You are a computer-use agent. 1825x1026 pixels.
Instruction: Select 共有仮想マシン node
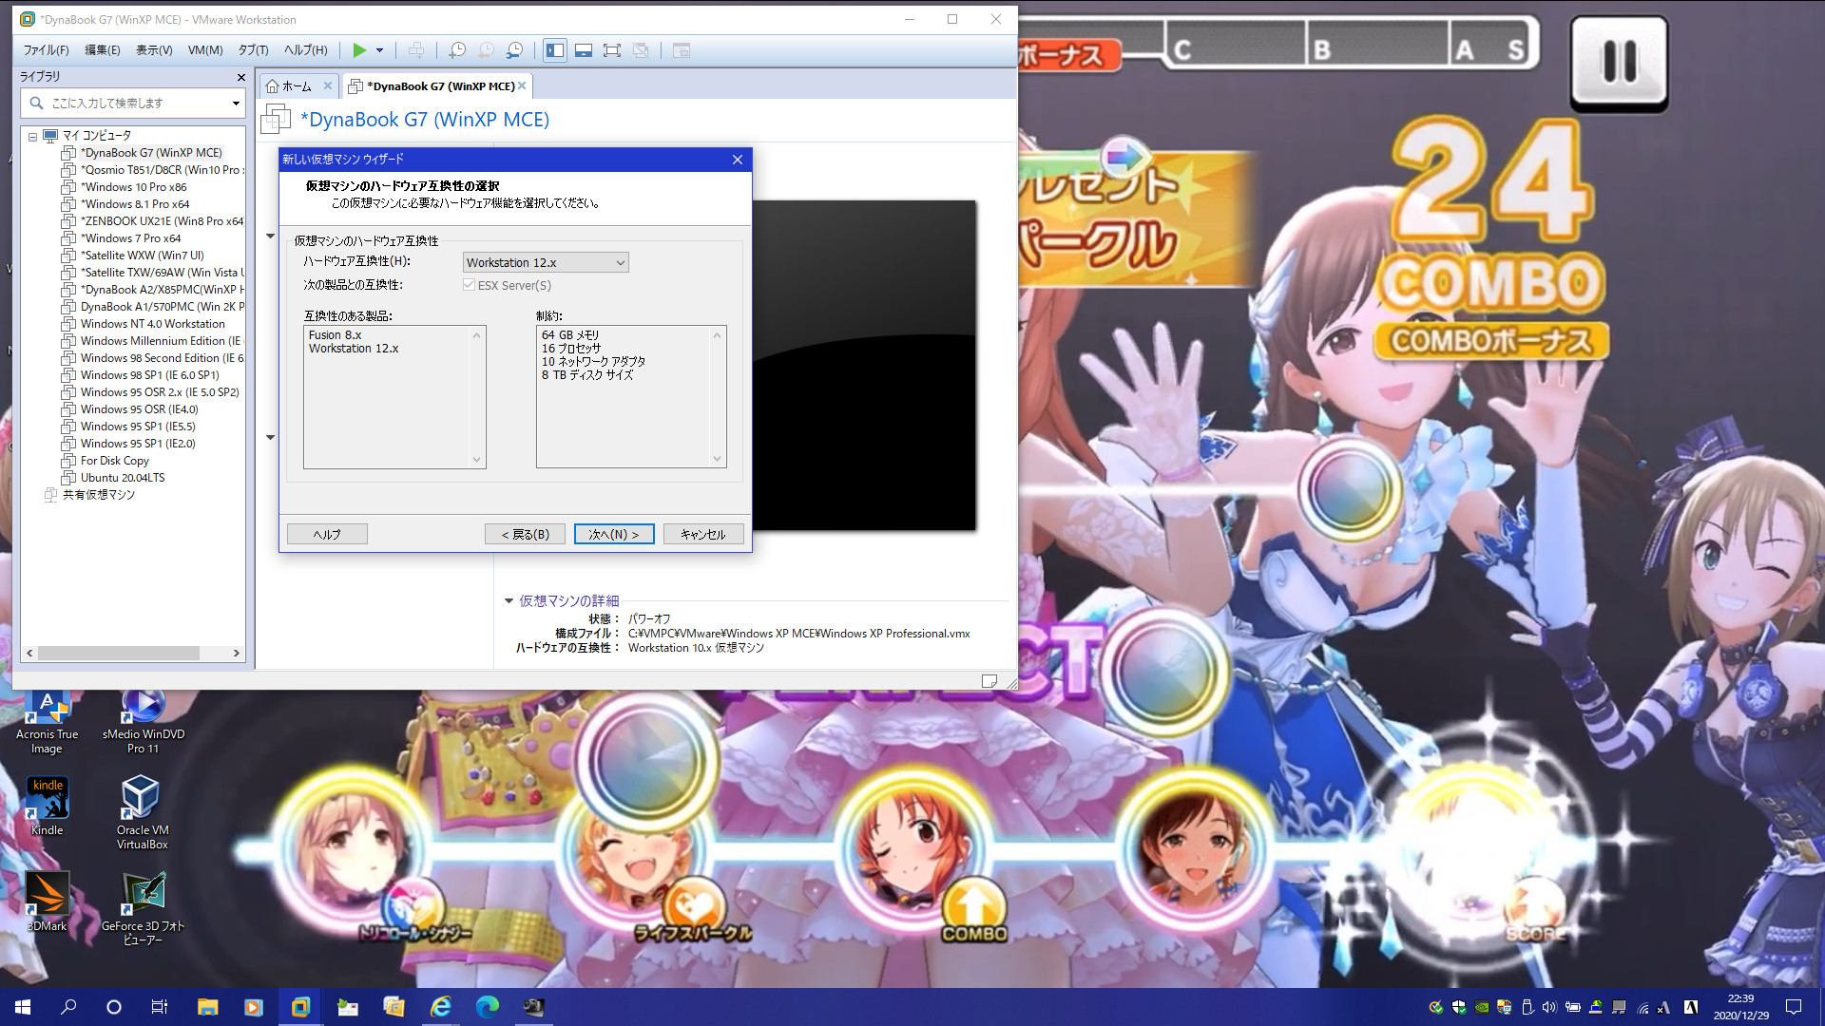pos(99,495)
